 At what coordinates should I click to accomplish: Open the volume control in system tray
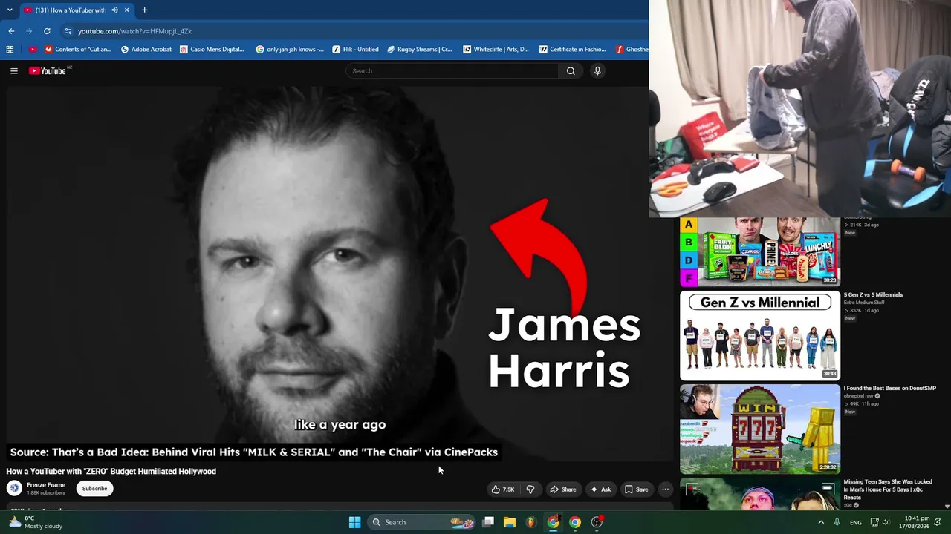pyautogui.click(x=885, y=522)
